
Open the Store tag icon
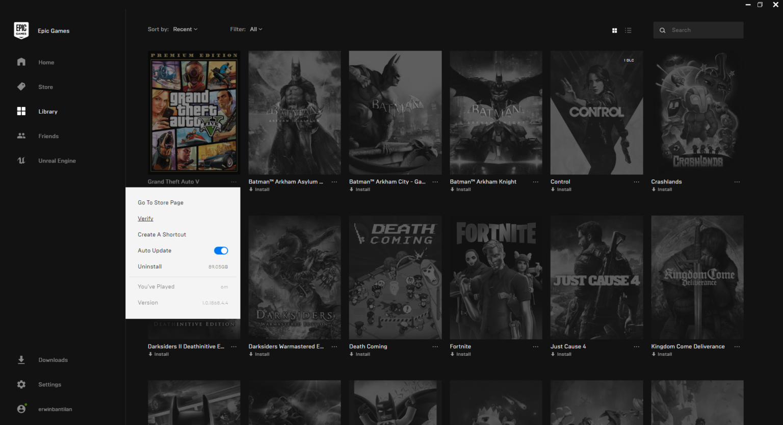21,87
